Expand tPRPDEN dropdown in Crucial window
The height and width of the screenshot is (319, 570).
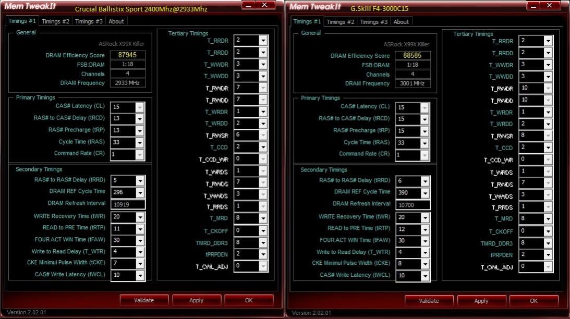point(263,254)
